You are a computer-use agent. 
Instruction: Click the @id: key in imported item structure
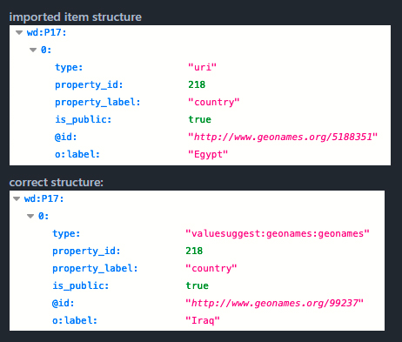pyautogui.click(x=66, y=137)
